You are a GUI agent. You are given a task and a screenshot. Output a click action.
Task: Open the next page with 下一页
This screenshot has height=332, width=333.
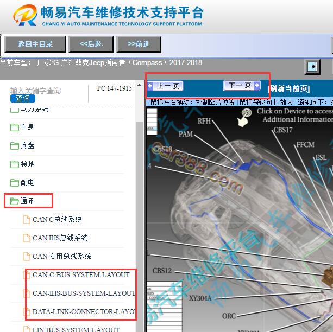point(242,86)
